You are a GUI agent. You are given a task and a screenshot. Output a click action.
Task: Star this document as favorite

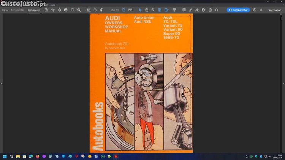(53, 10)
